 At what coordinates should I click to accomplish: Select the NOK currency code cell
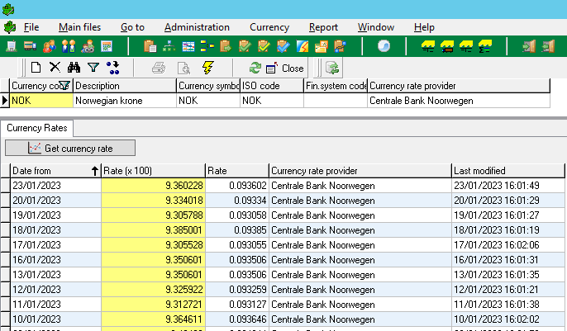(x=41, y=101)
